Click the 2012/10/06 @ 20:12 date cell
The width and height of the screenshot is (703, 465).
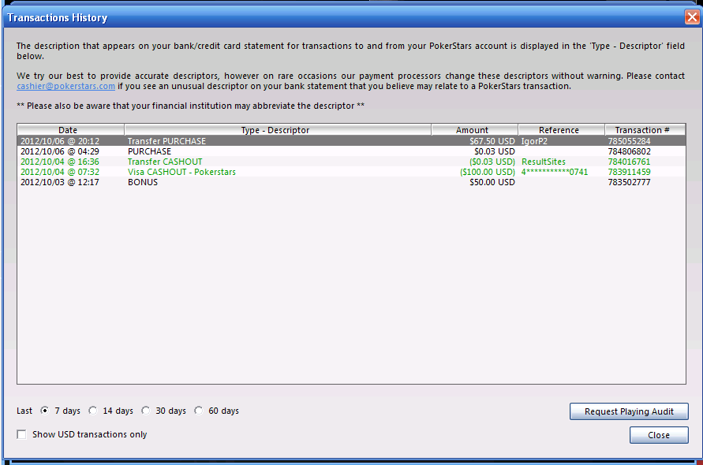(60, 141)
